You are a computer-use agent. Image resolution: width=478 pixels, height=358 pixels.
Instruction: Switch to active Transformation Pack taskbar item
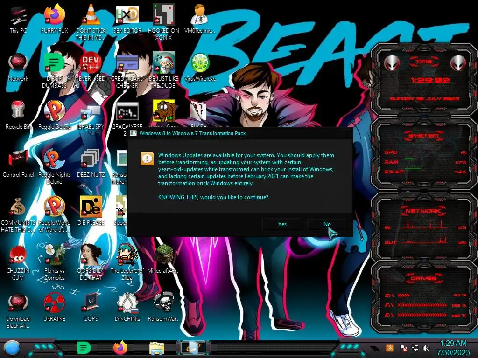(193, 348)
